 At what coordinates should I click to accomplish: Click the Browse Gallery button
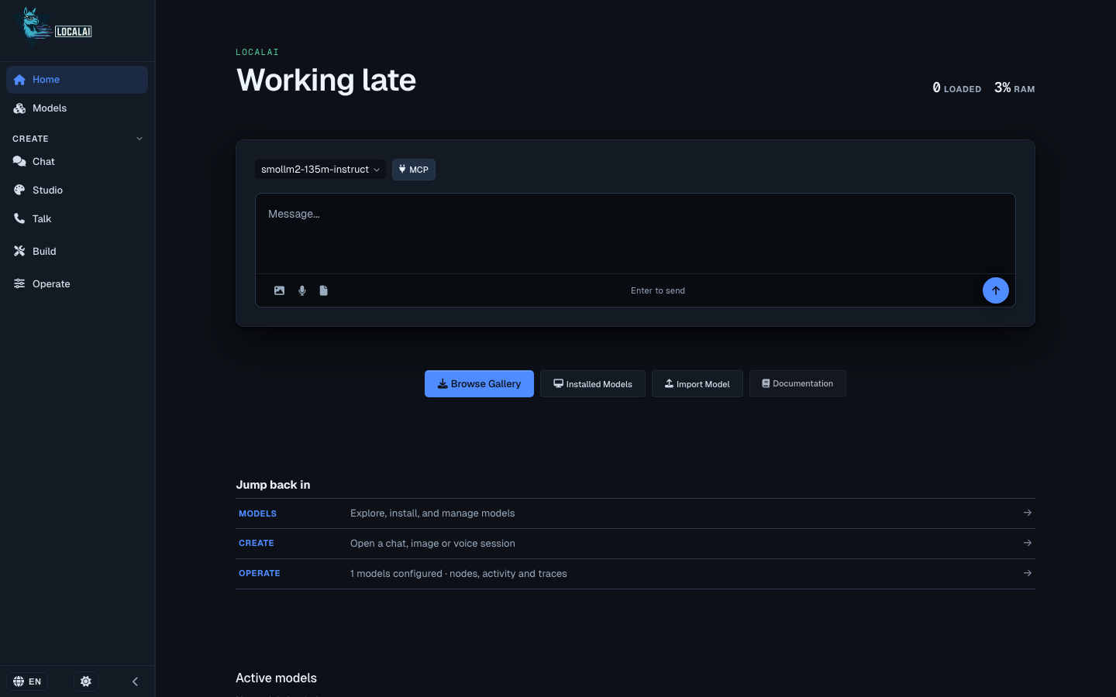[479, 384]
